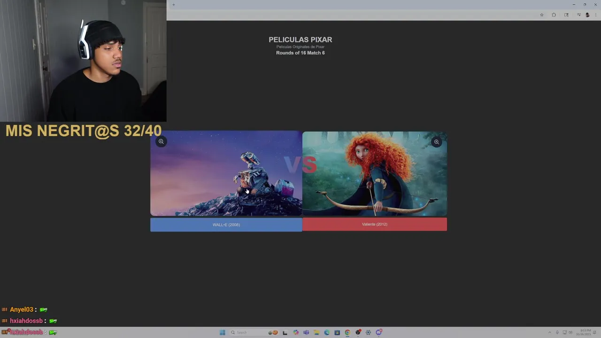Bookmark this page with the star icon
This screenshot has width=601, height=338.
pyautogui.click(x=542, y=15)
